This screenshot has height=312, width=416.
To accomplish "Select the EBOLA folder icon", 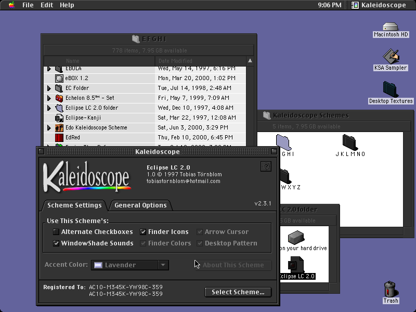I will 59,69.
